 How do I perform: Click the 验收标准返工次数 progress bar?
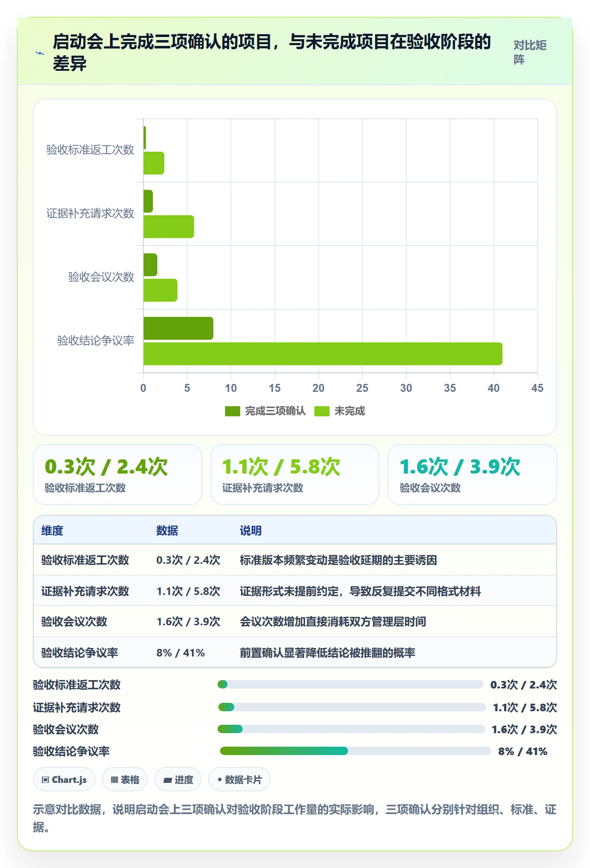click(351, 684)
